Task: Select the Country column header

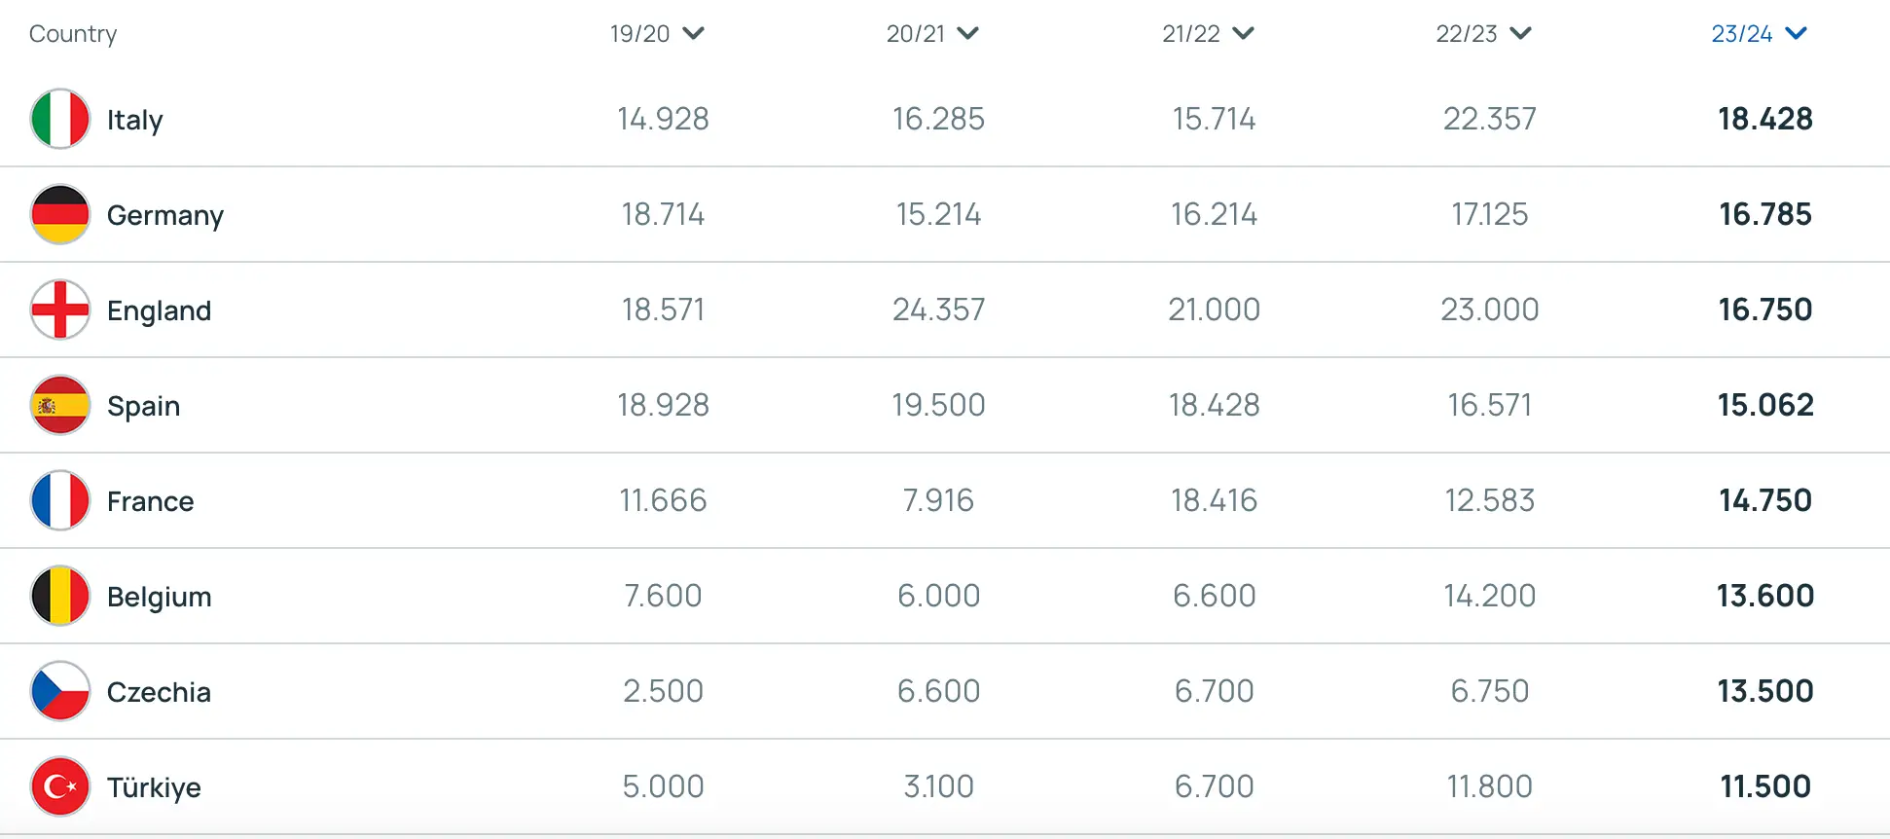Action: click(x=73, y=33)
